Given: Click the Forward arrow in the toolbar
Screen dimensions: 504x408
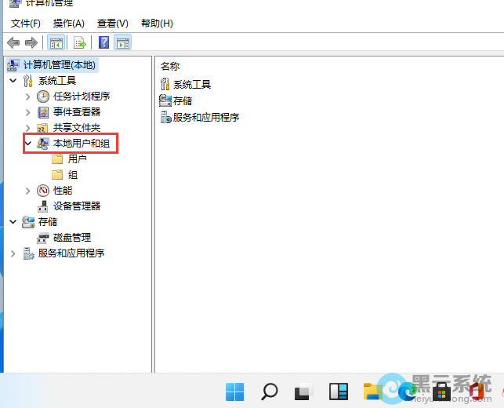Looking at the screenshot, I should (x=31, y=42).
